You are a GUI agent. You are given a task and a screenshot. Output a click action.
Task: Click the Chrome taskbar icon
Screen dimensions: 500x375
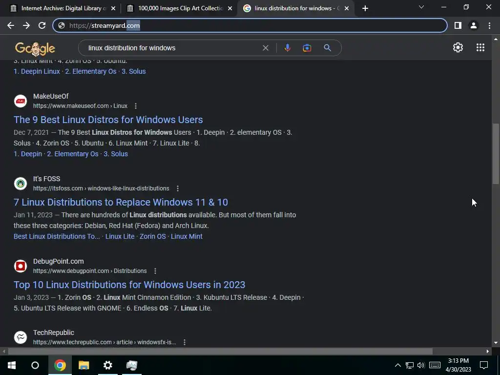(x=60, y=365)
